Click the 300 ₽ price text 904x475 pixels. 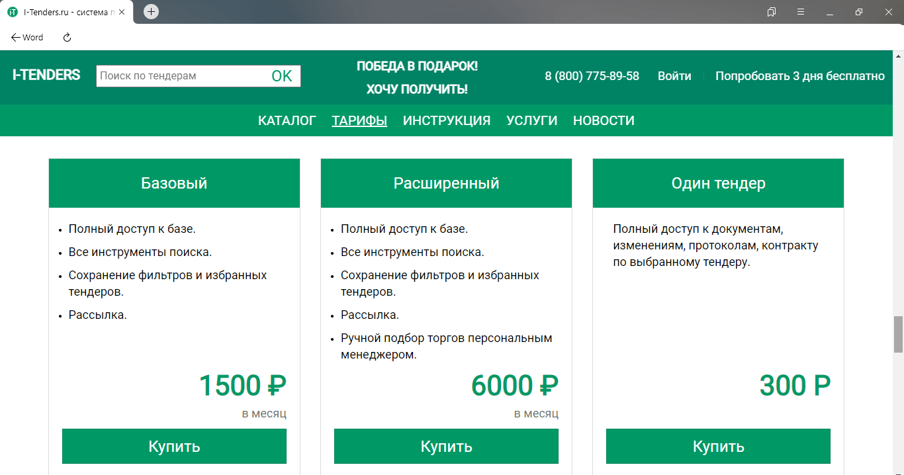(x=795, y=386)
